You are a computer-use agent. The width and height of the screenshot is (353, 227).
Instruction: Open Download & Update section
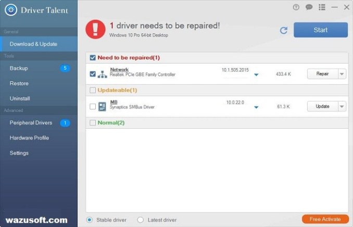[x=39, y=44]
